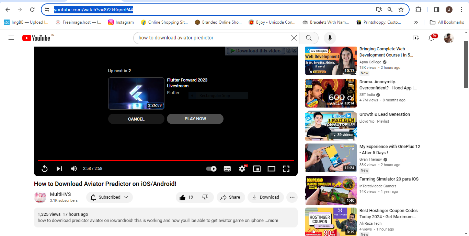View site information icon in address bar
This screenshot has height=236, width=469.
47,10
